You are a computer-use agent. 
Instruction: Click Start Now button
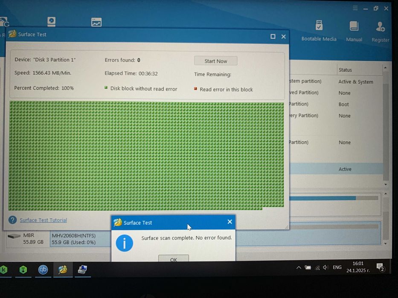216,61
